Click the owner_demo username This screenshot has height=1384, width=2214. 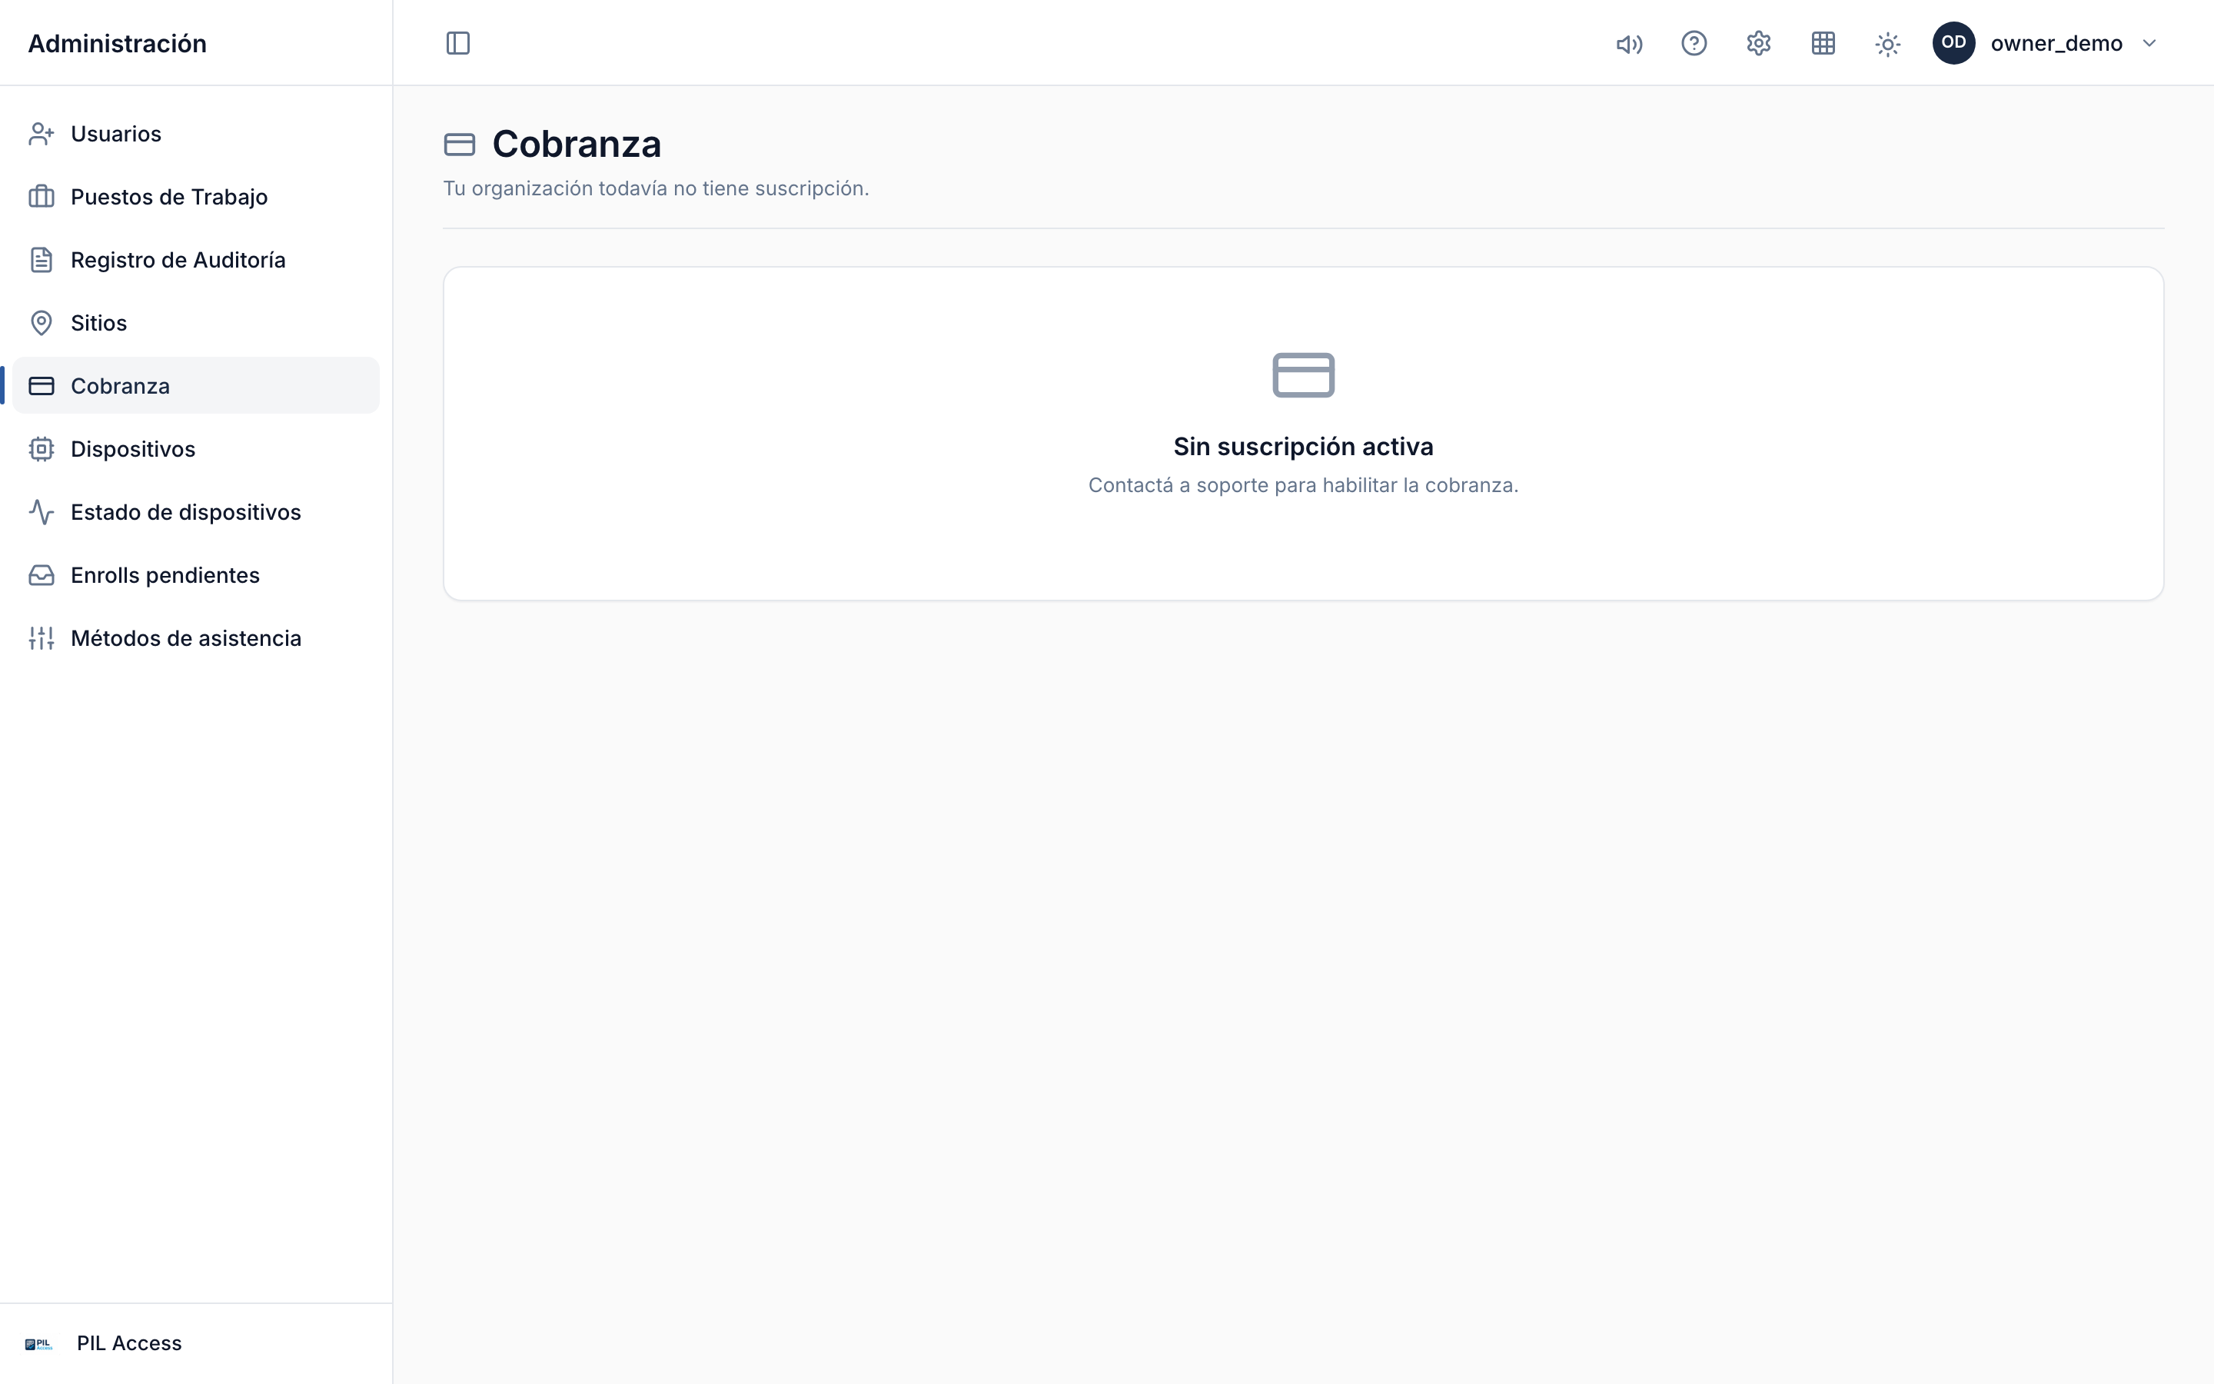2056,43
